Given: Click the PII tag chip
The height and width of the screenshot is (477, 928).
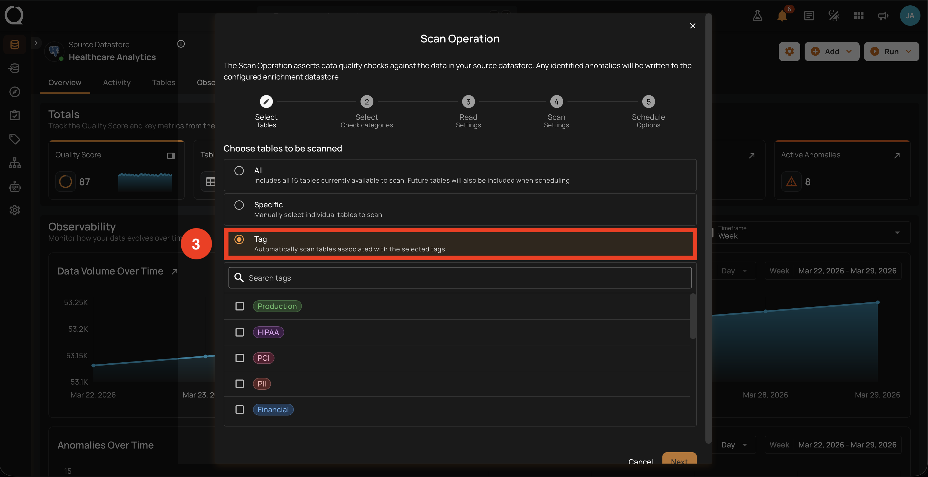Looking at the screenshot, I should coord(262,384).
